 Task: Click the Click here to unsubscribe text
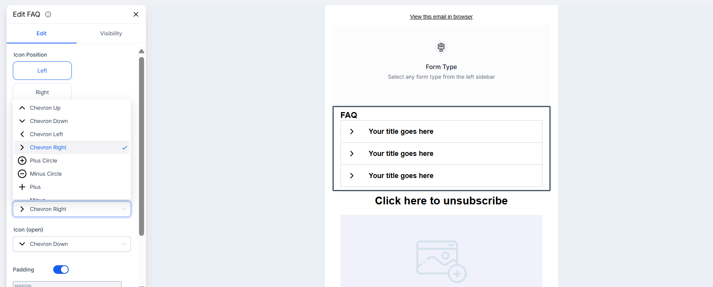[441, 201]
